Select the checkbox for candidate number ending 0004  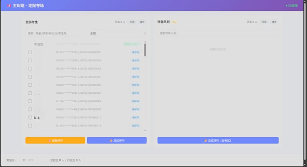(x=30, y=69)
